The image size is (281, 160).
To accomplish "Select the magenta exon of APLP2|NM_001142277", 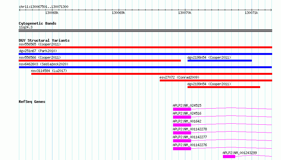I will 182,141.
